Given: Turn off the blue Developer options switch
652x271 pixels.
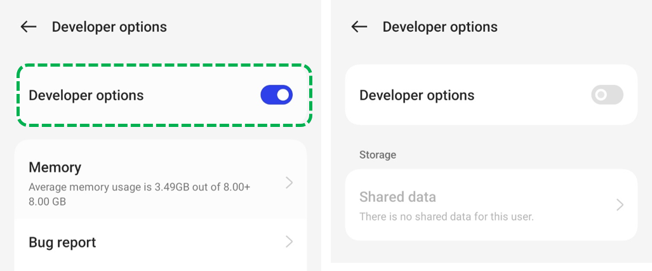Looking at the screenshot, I should click(277, 95).
